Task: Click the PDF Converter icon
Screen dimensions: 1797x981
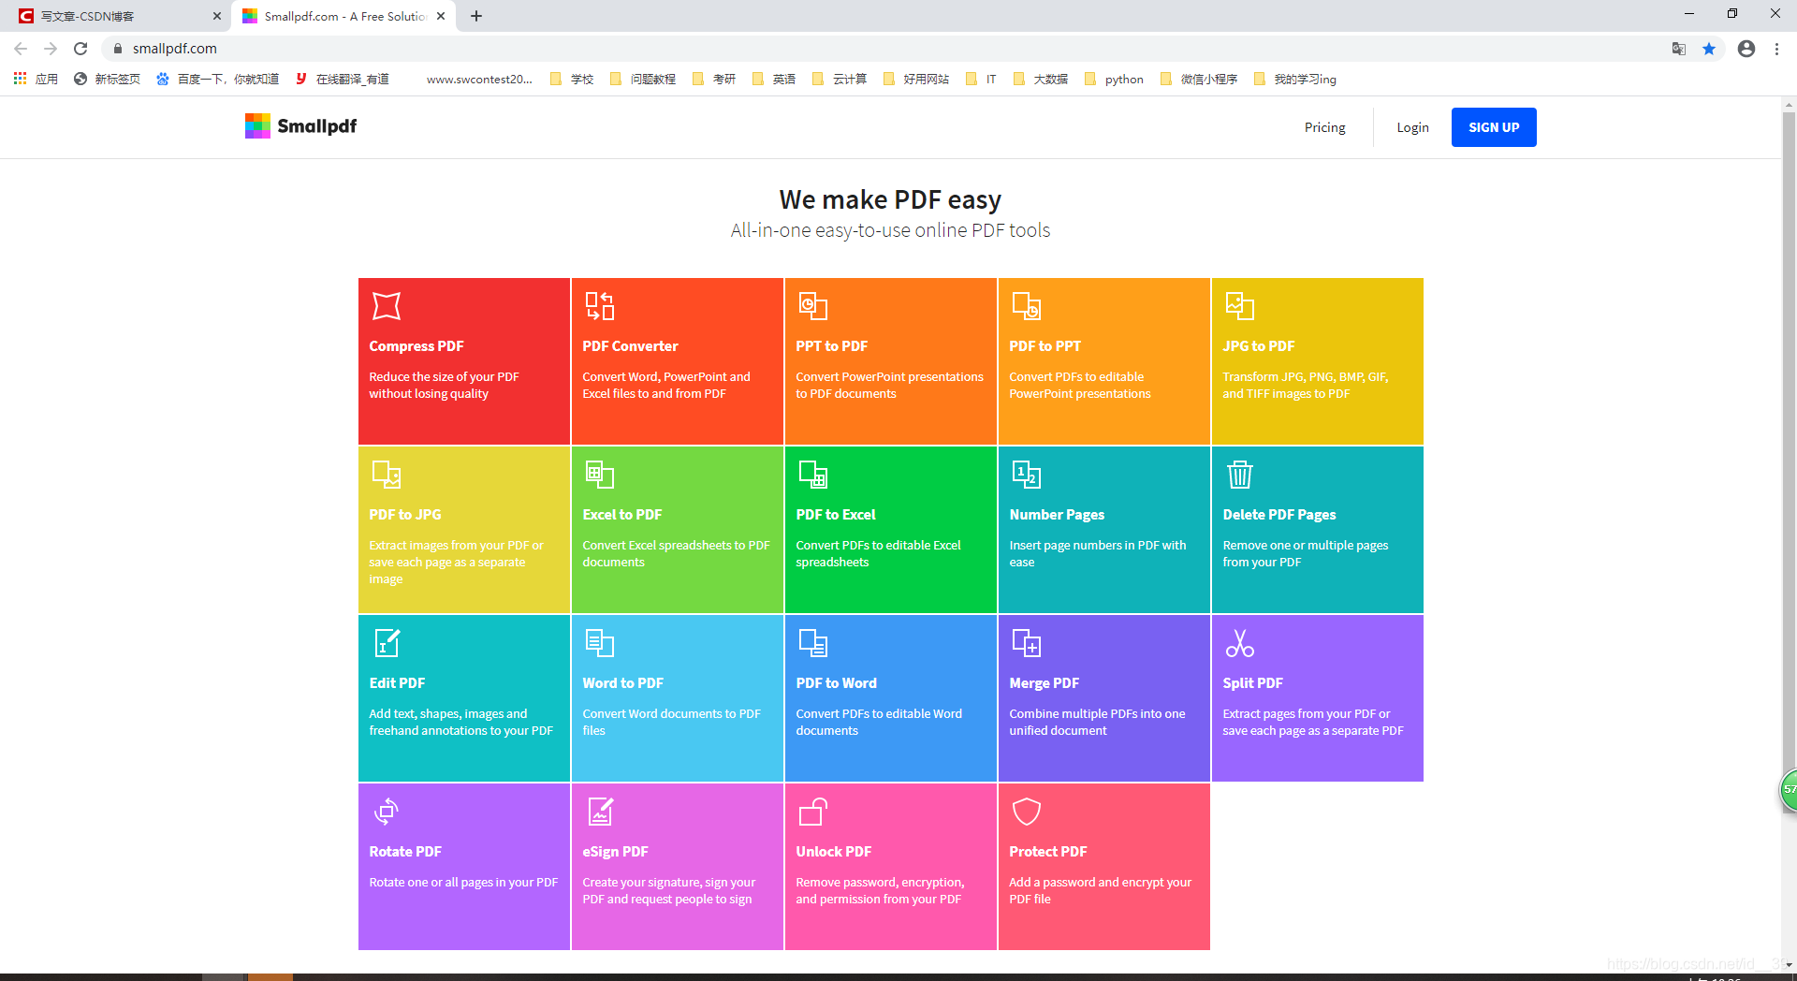Action: pos(600,306)
